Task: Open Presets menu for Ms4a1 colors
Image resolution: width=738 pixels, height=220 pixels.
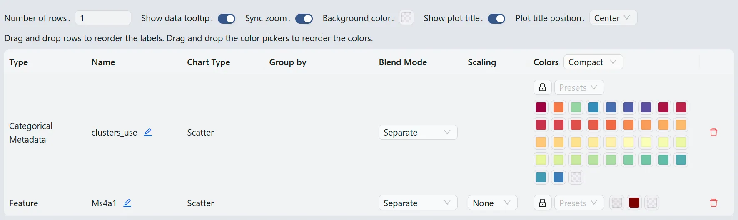Action: (x=579, y=203)
